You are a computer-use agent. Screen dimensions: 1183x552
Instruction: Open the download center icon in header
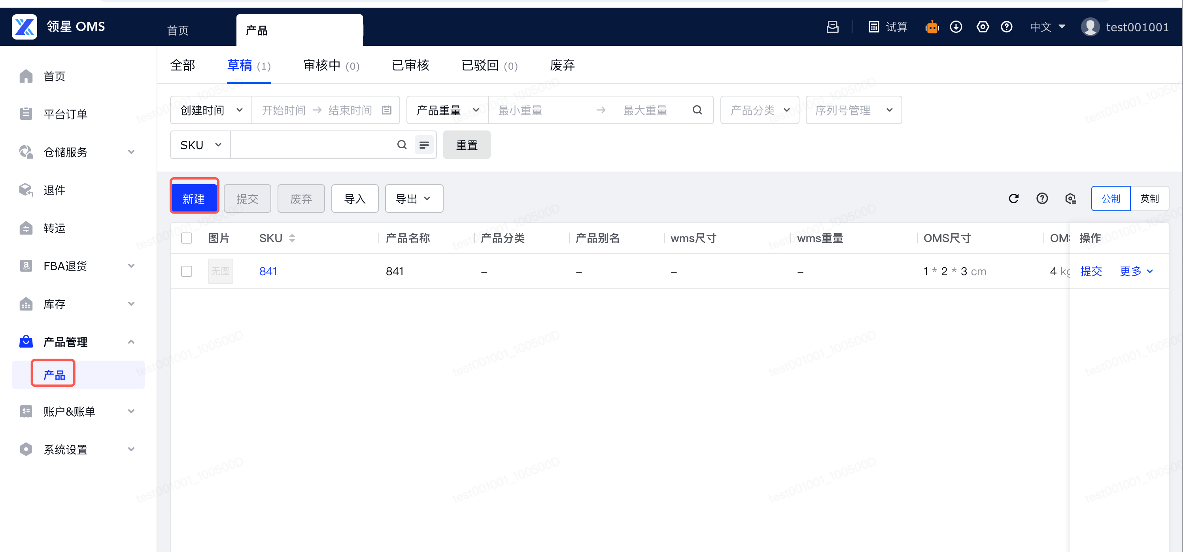[956, 27]
